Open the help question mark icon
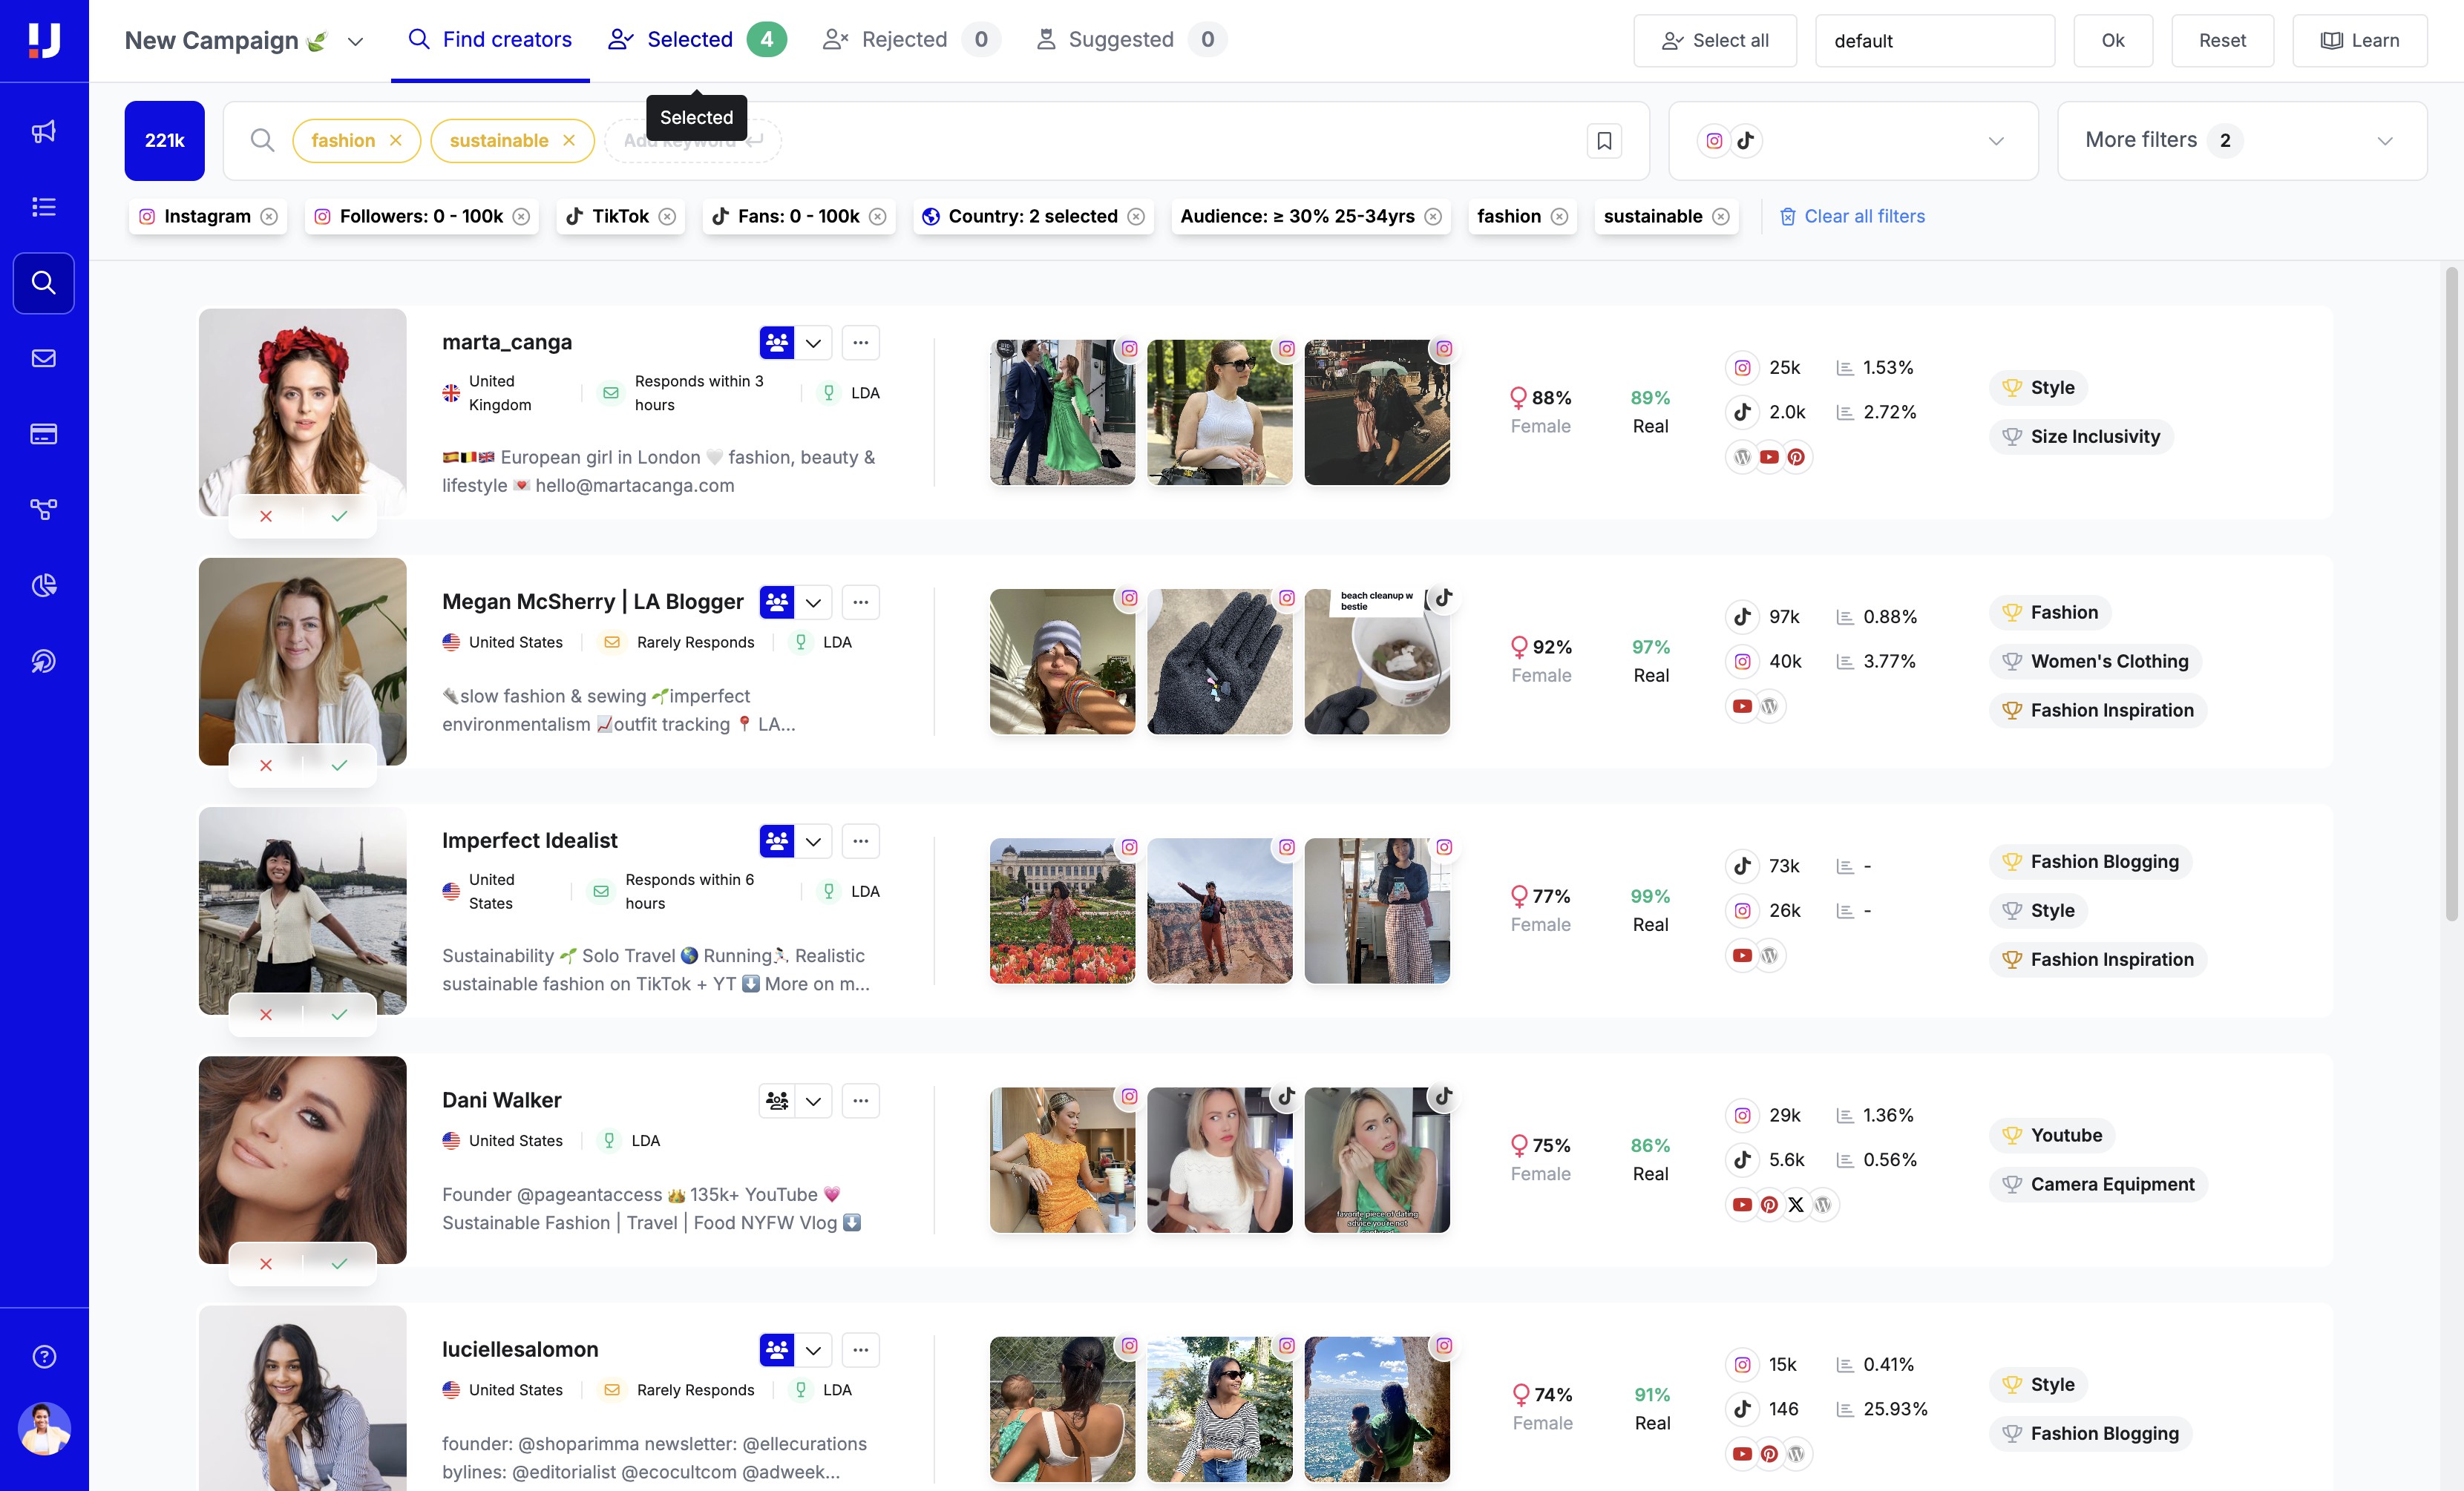The width and height of the screenshot is (2464, 1491). (44, 1356)
